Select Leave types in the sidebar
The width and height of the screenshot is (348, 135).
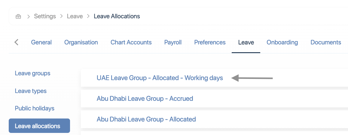pyautogui.click(x=31, y=91)
